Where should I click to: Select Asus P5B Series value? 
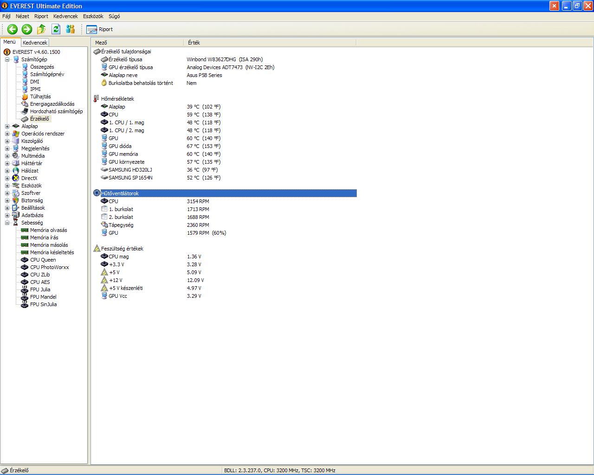tap(204, 75)
